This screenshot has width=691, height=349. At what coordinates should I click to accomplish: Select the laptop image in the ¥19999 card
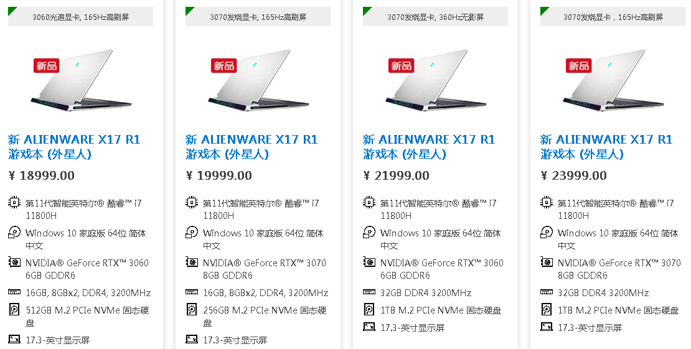[x=258, y=84]
